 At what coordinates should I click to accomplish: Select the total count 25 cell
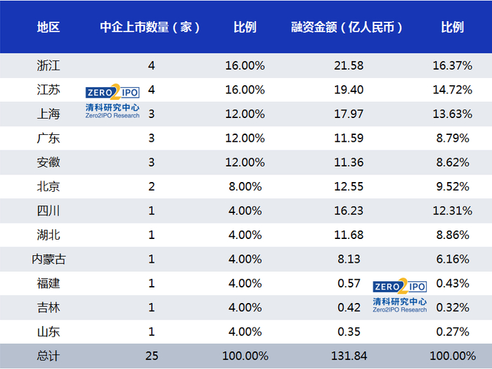coord(151,356)
